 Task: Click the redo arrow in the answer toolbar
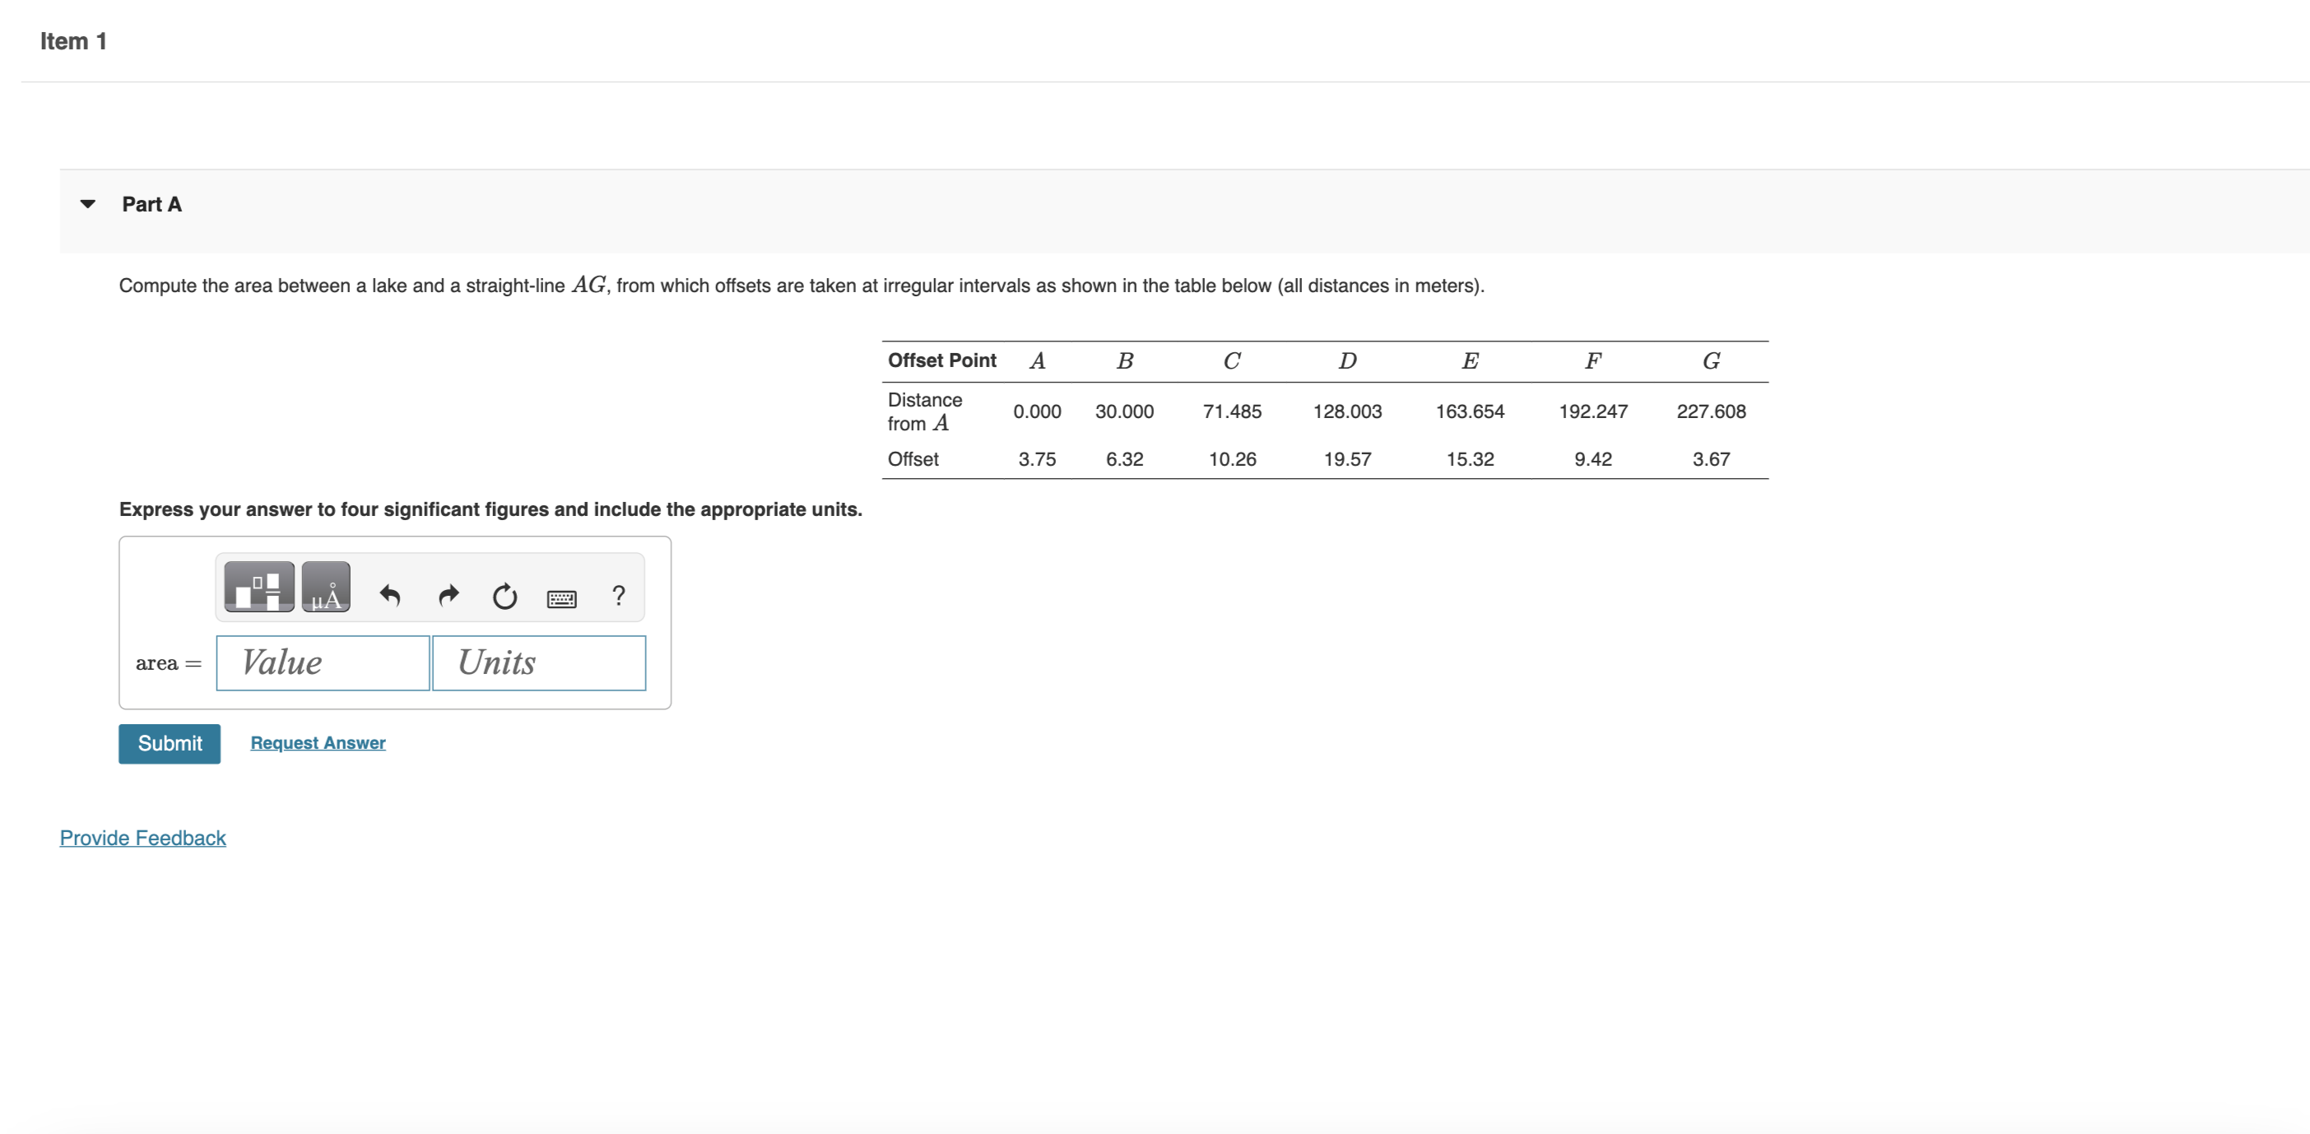[448, 595]
